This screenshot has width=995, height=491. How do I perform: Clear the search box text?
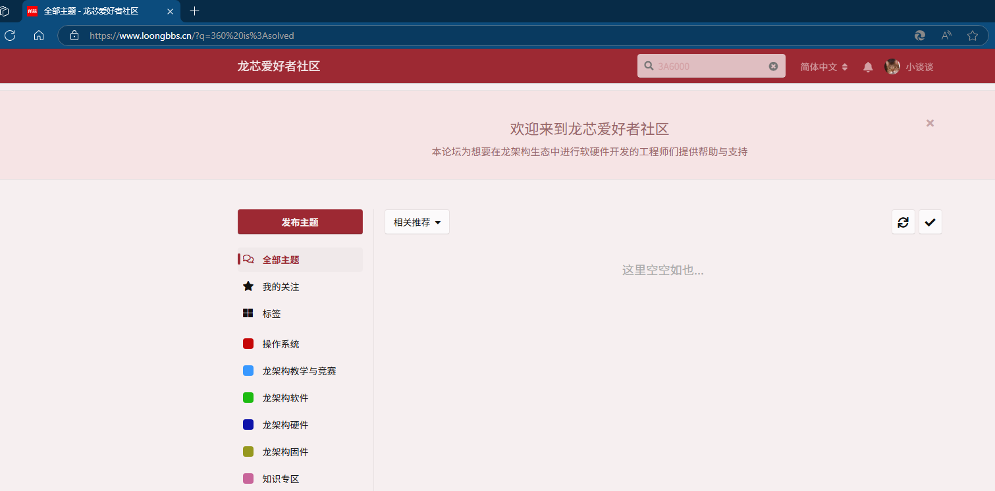point(773,66)
